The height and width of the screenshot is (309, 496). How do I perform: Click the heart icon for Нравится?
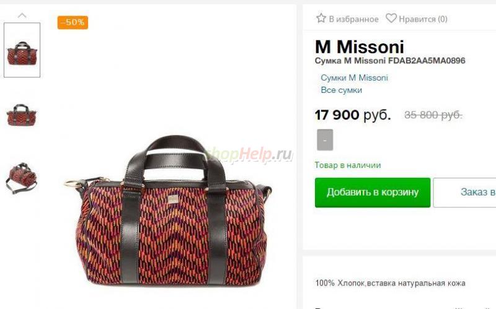[x=391, y=19]
